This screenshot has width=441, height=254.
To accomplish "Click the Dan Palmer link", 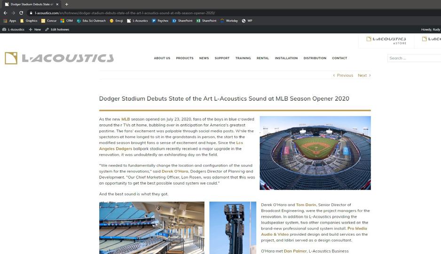I will pyautogui.click(x=295, y=251).
